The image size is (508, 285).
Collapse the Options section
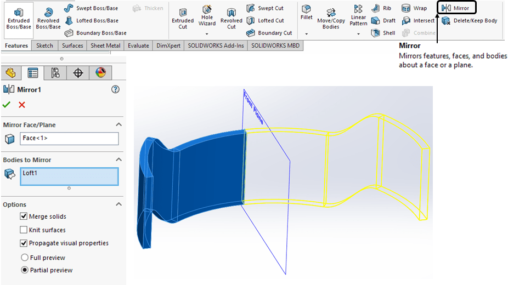[x=119, y=204]
